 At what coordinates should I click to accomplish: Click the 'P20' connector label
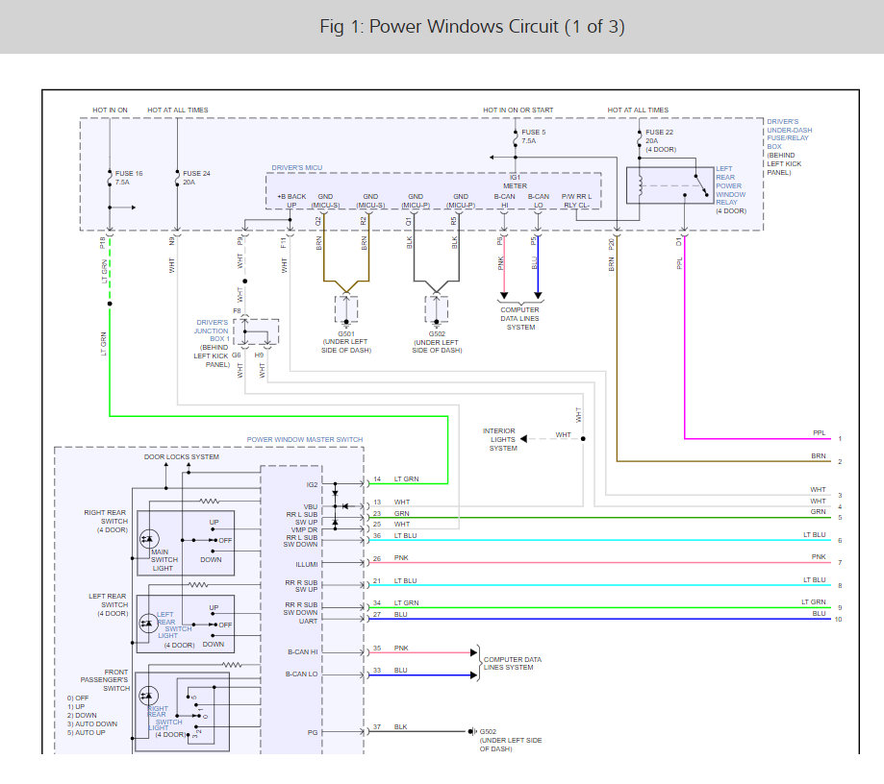[612, 244]
